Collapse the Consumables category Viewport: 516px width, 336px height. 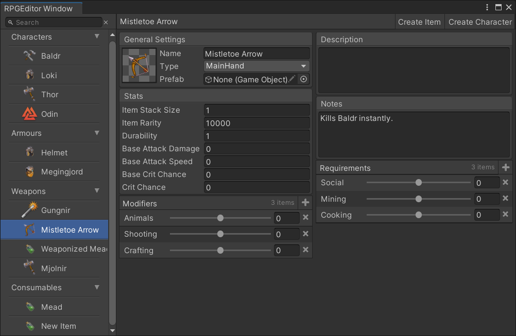[x=97, y=287]
